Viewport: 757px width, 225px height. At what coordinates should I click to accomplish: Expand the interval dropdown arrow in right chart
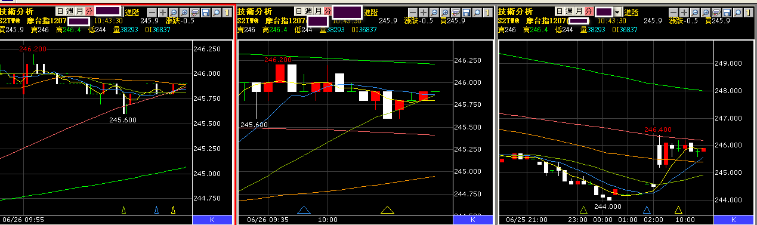click(x=617, y=12)
